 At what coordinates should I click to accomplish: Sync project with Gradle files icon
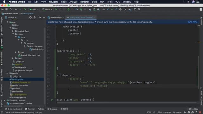click(90, 9)
